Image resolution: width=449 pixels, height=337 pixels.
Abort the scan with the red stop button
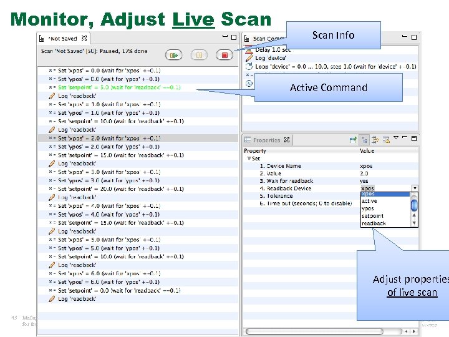click(x=224, y=55)
